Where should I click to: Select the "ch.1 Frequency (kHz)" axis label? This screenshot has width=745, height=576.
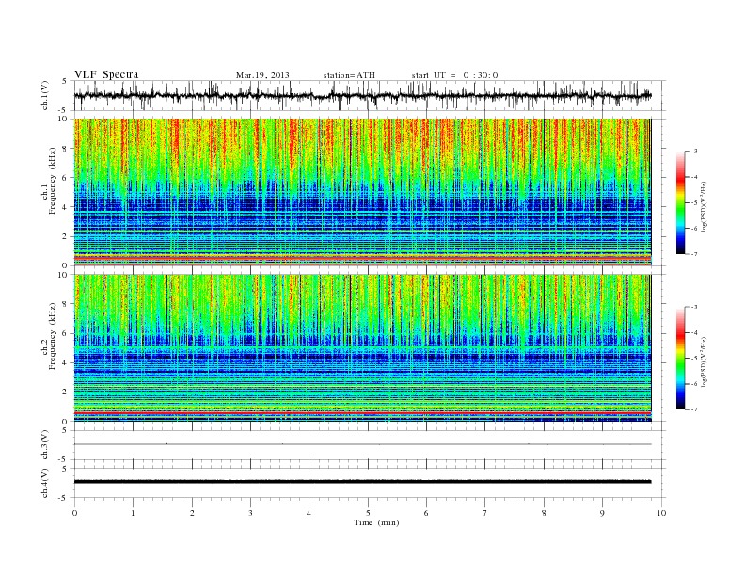coord(49,181)
